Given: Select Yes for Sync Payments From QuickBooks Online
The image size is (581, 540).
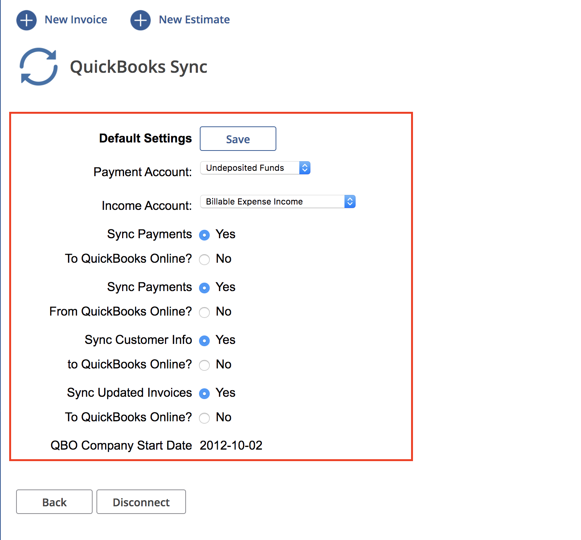Looking at the screenshot, I should click(x=204, y=288).
